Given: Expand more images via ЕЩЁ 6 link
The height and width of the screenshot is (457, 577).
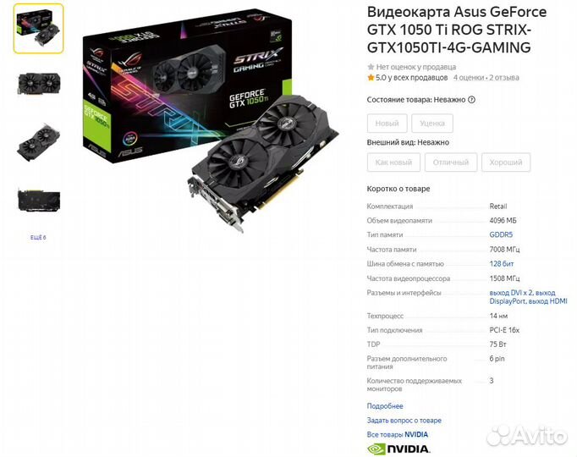Looking at the screenshot, I should [x=38, y=237].
